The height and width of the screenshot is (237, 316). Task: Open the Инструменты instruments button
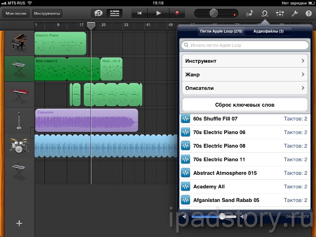pyautogui.click(x=47, y=13)
